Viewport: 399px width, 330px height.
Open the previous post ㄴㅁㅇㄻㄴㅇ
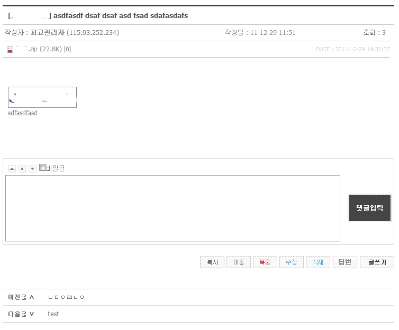click(66, 297)
